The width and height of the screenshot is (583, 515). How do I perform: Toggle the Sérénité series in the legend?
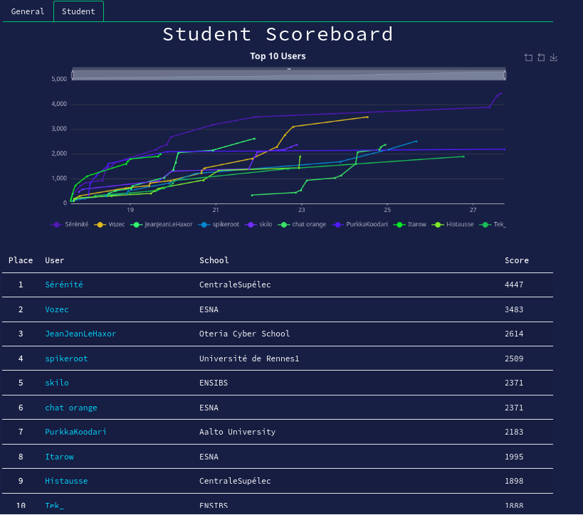(70, 225)
